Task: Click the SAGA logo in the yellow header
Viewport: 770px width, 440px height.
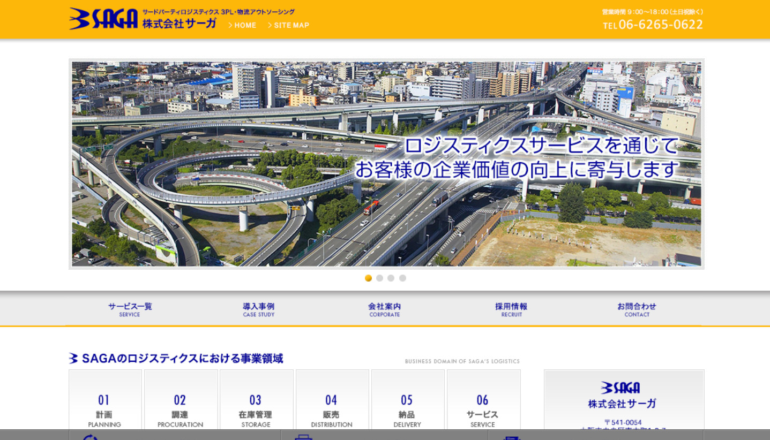Action: tap(103, 19)
